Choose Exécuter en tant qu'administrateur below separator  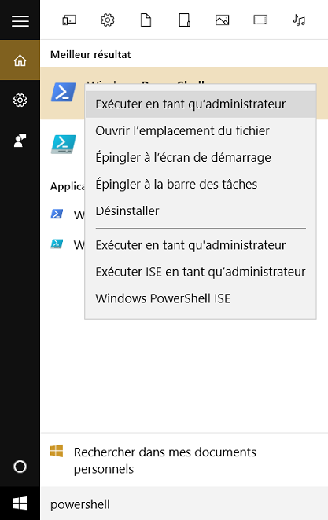201,245
